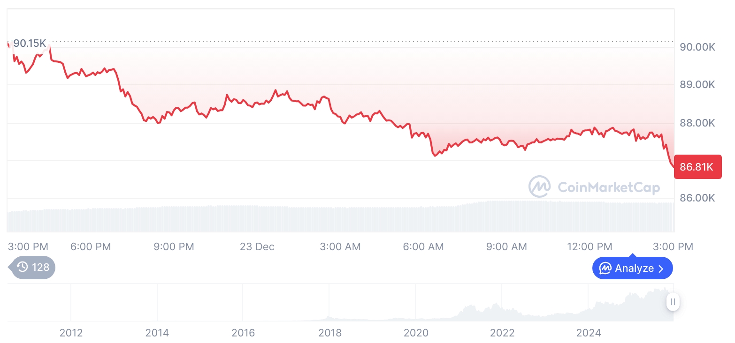The height and width of the screenshot is (343, 735).
Task: Click the history clock icon beside 128
Action: coord(23,268)
